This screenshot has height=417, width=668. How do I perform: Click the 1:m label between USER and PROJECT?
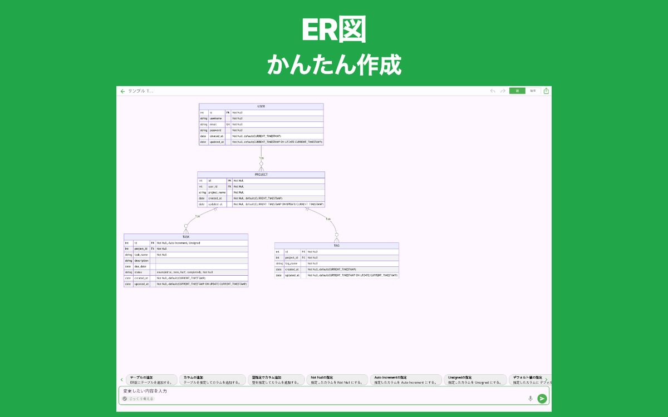coord(261,158)
